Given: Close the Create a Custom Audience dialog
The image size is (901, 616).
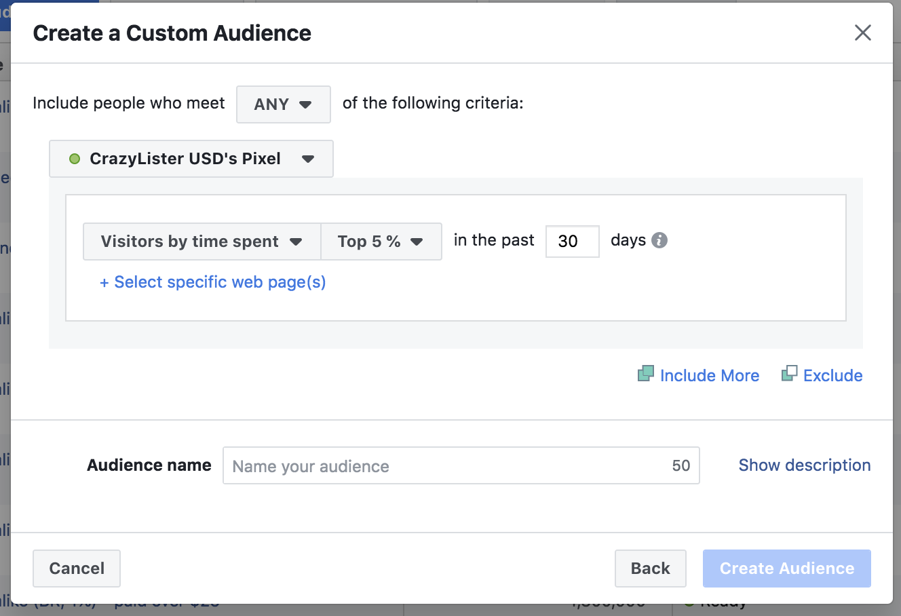Looking at the screenshot, I should click(862, 33).
